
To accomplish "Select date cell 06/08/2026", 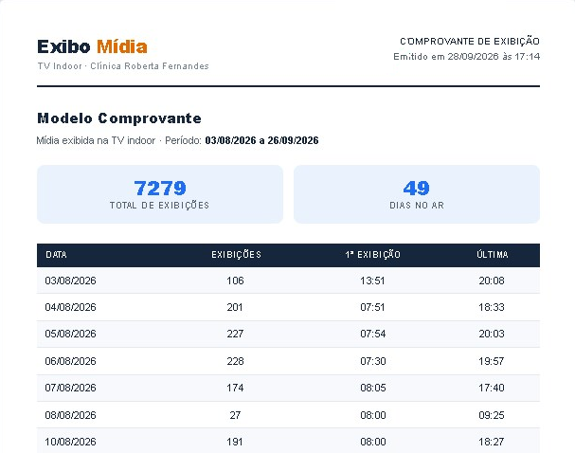I will [x=70, y=361].
